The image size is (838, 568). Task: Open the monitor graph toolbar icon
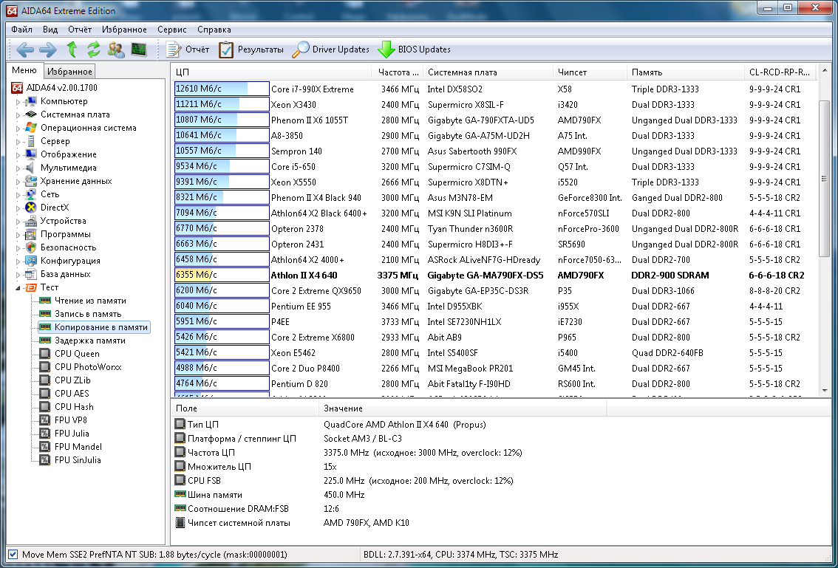[139, 49]
